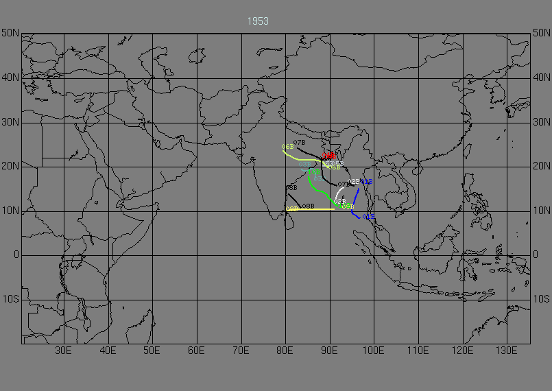Click the red 04B storm marker
This screenshot has height=391, width=552.
pyautogui.click(x=328, y=156)
